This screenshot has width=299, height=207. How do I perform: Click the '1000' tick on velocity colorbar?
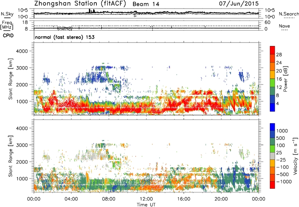click(282, 131)
